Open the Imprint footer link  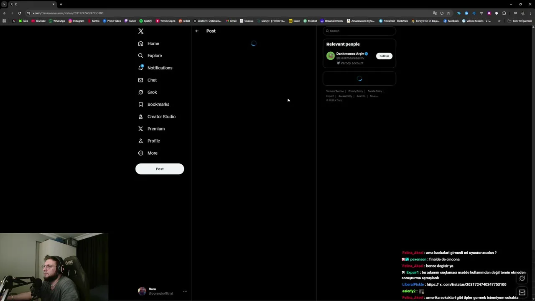(x=330, y=96)
